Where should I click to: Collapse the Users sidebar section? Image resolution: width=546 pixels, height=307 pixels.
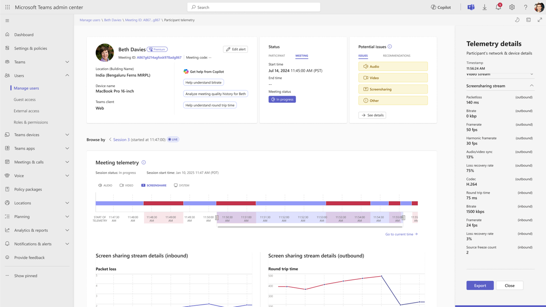click(x=67, y=75)
